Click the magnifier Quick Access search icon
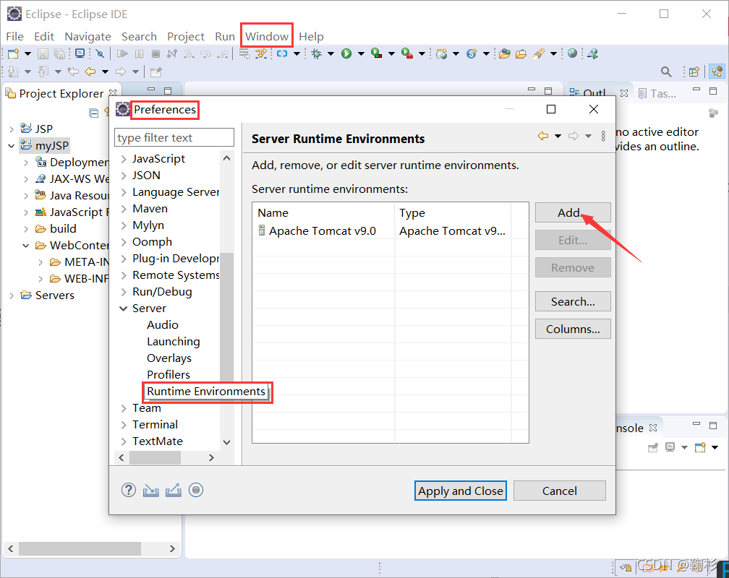 pos(666,72)
